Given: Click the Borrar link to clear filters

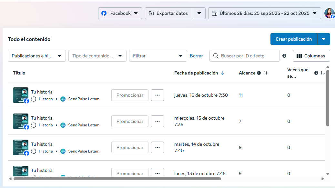Looking at the screenshot, I should click(x=196, y=56).
